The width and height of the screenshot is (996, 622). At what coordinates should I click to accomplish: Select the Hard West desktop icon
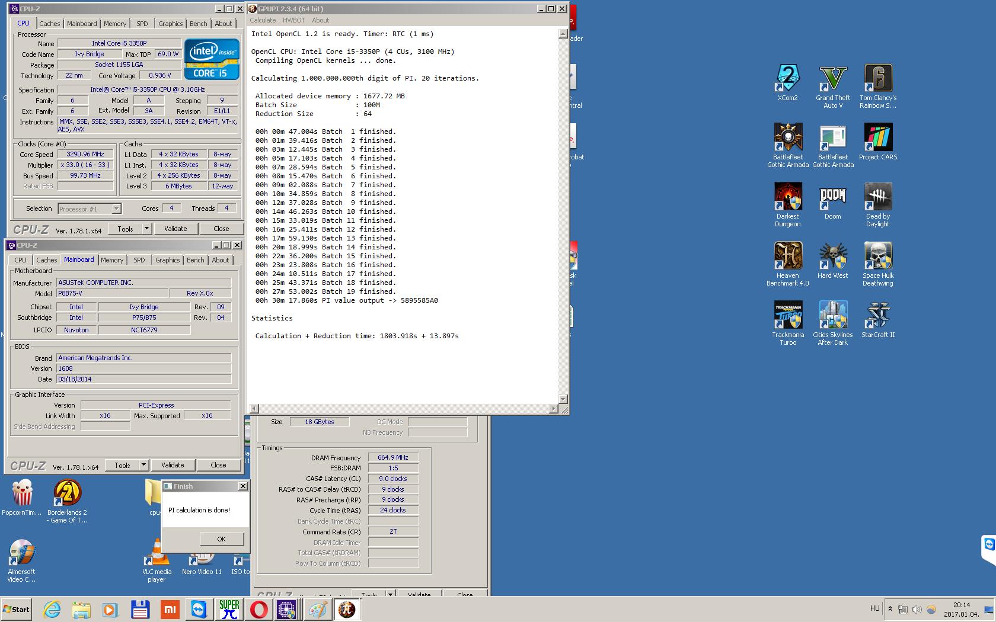[x=833, y=261]
